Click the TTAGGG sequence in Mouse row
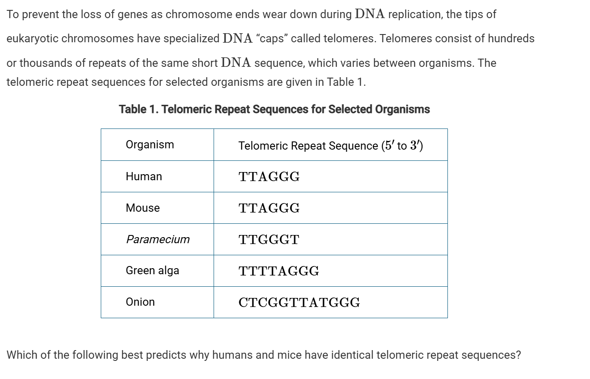 click(x=269, y=208)
